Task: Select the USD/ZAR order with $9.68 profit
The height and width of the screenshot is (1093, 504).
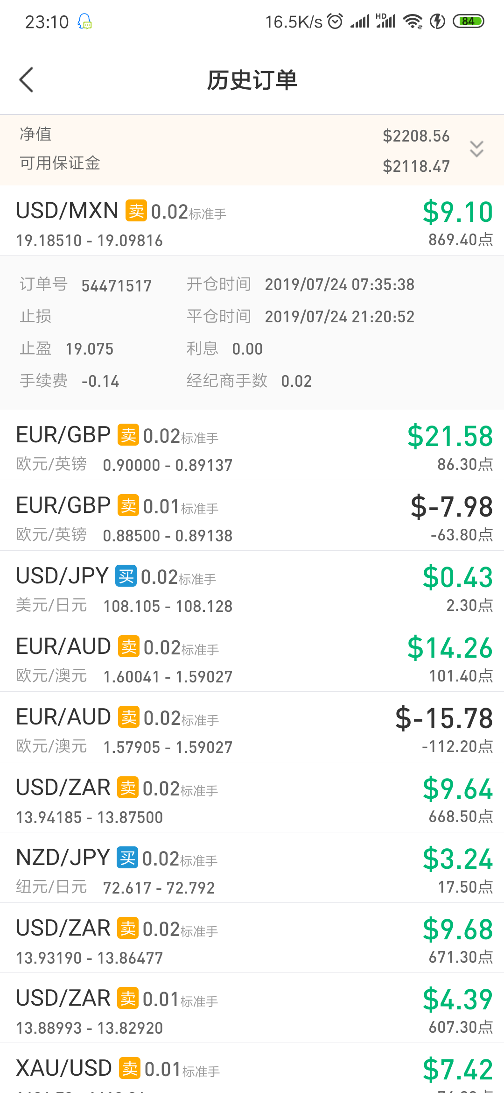Action: (x=252, y=938)
